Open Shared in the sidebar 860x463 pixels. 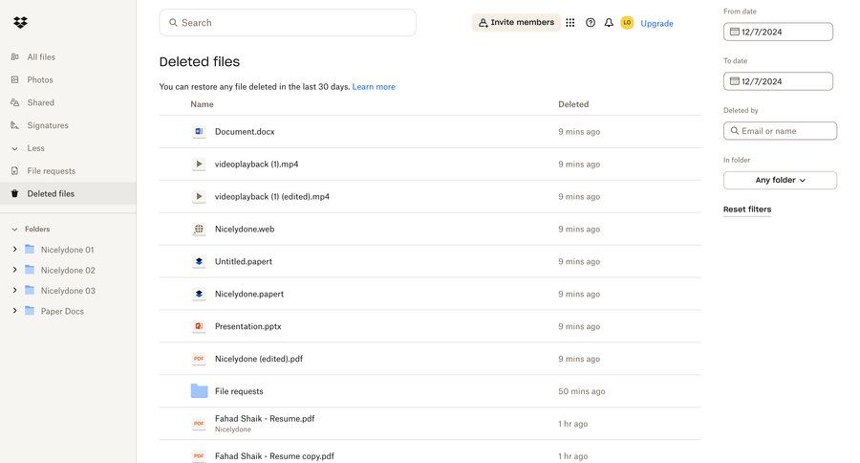tap(40, 102)
